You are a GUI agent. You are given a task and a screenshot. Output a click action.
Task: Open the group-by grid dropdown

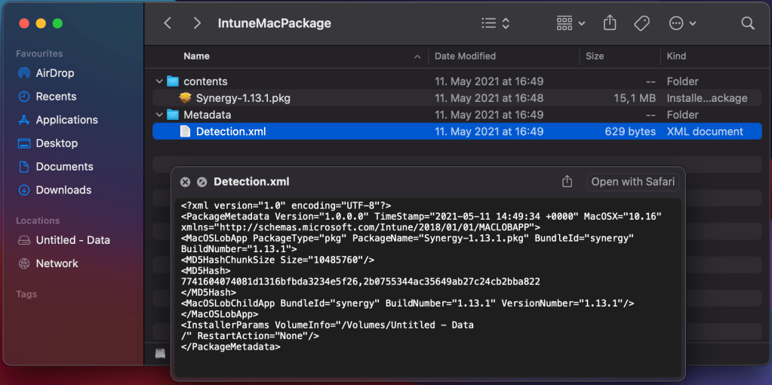coord(571,23)
